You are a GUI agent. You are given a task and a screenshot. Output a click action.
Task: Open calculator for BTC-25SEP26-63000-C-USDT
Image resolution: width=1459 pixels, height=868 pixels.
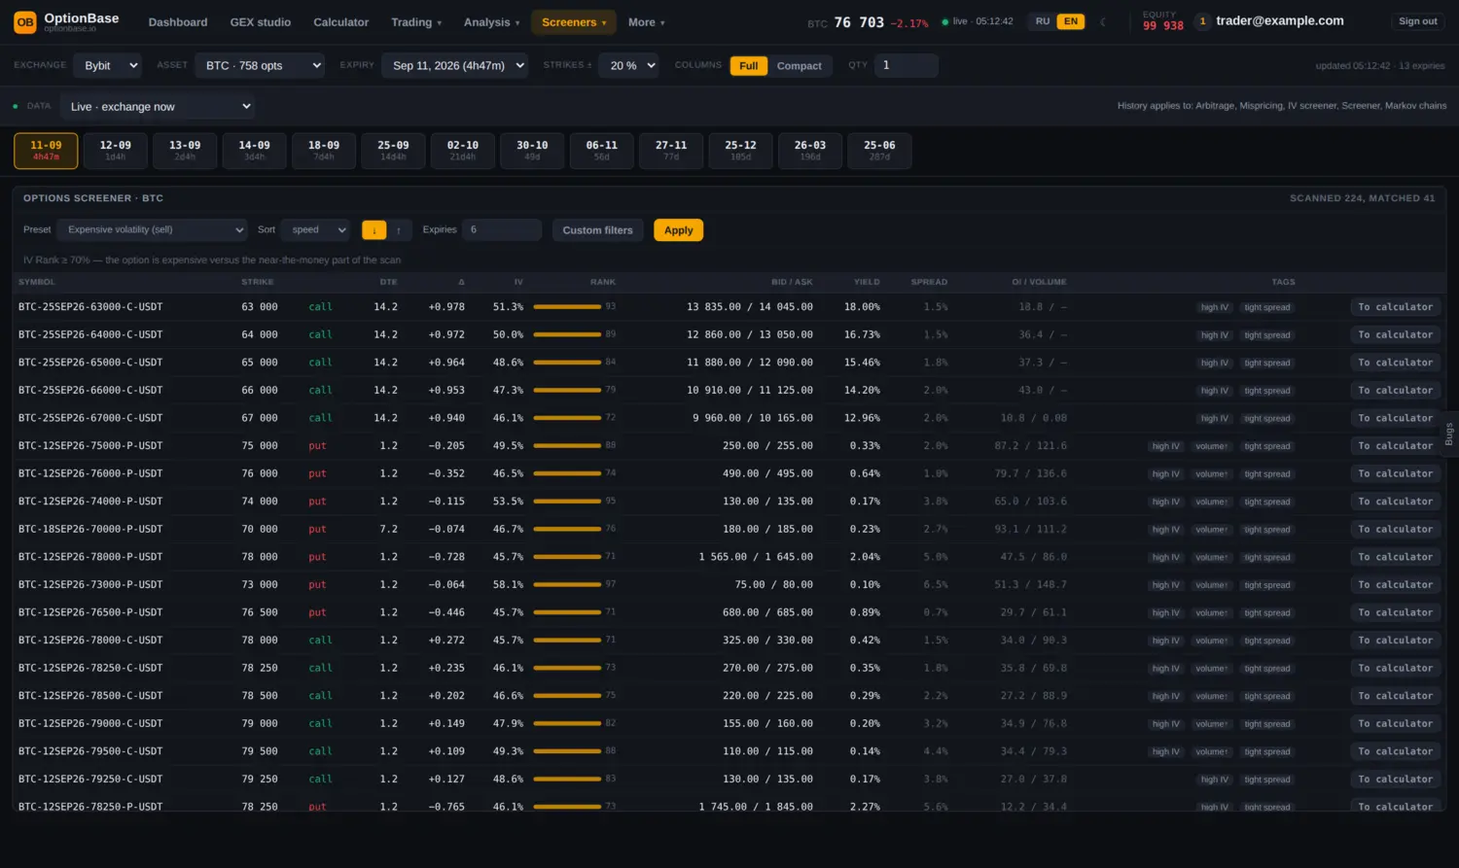(x=1396, y=307)
